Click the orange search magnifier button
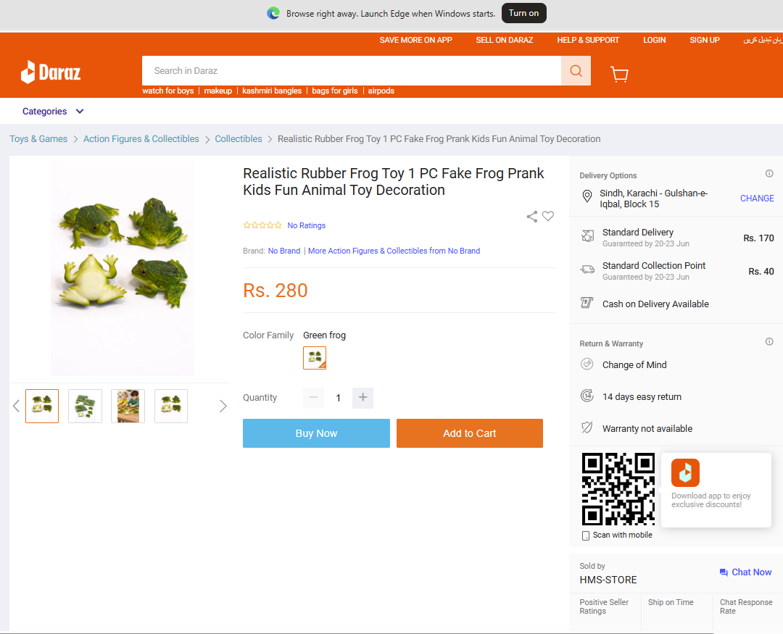The width and height of the screenshot is (783, 634). (x=576, y=71)
